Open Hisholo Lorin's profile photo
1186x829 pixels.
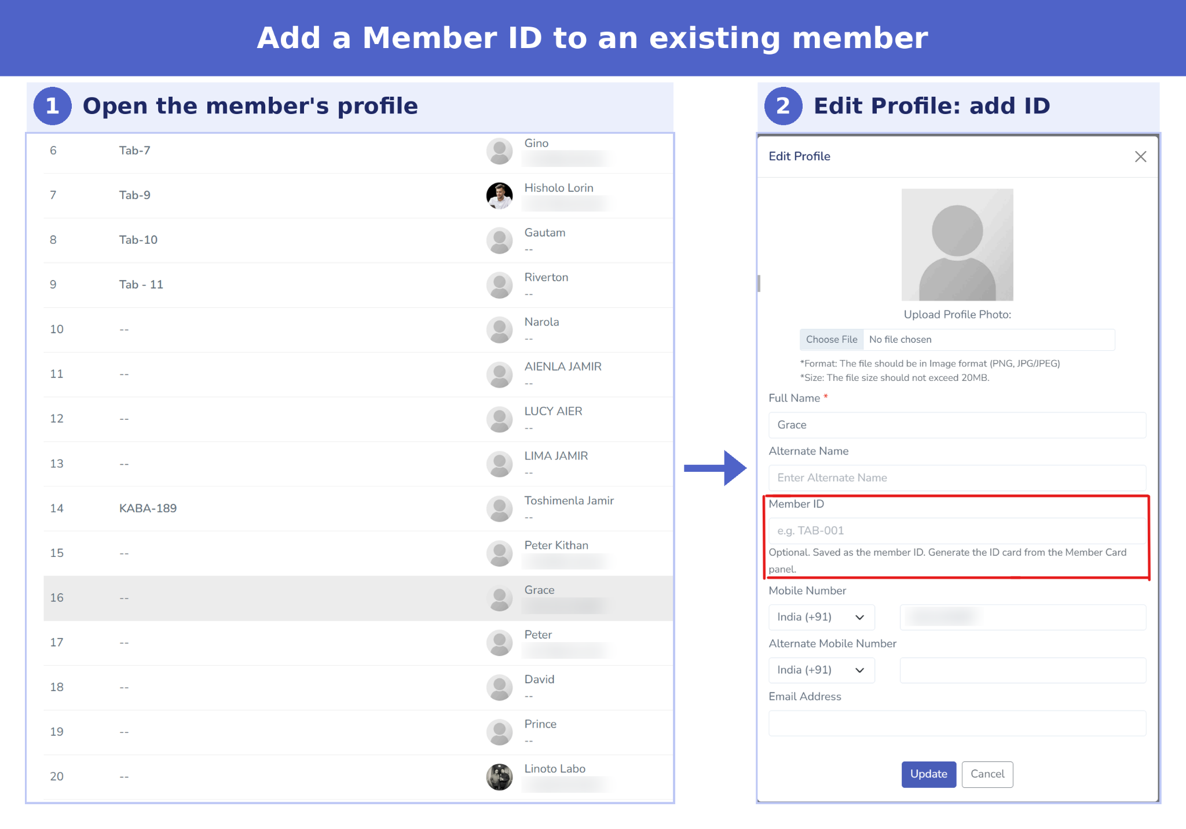click(499, 196)
